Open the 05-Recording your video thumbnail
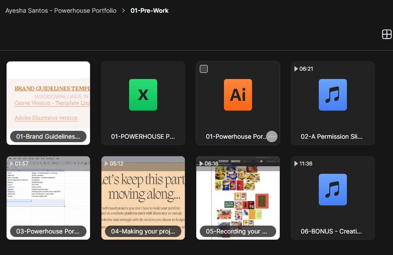The height and width of the screenshot is (255, 393). (x=238, y=198)
